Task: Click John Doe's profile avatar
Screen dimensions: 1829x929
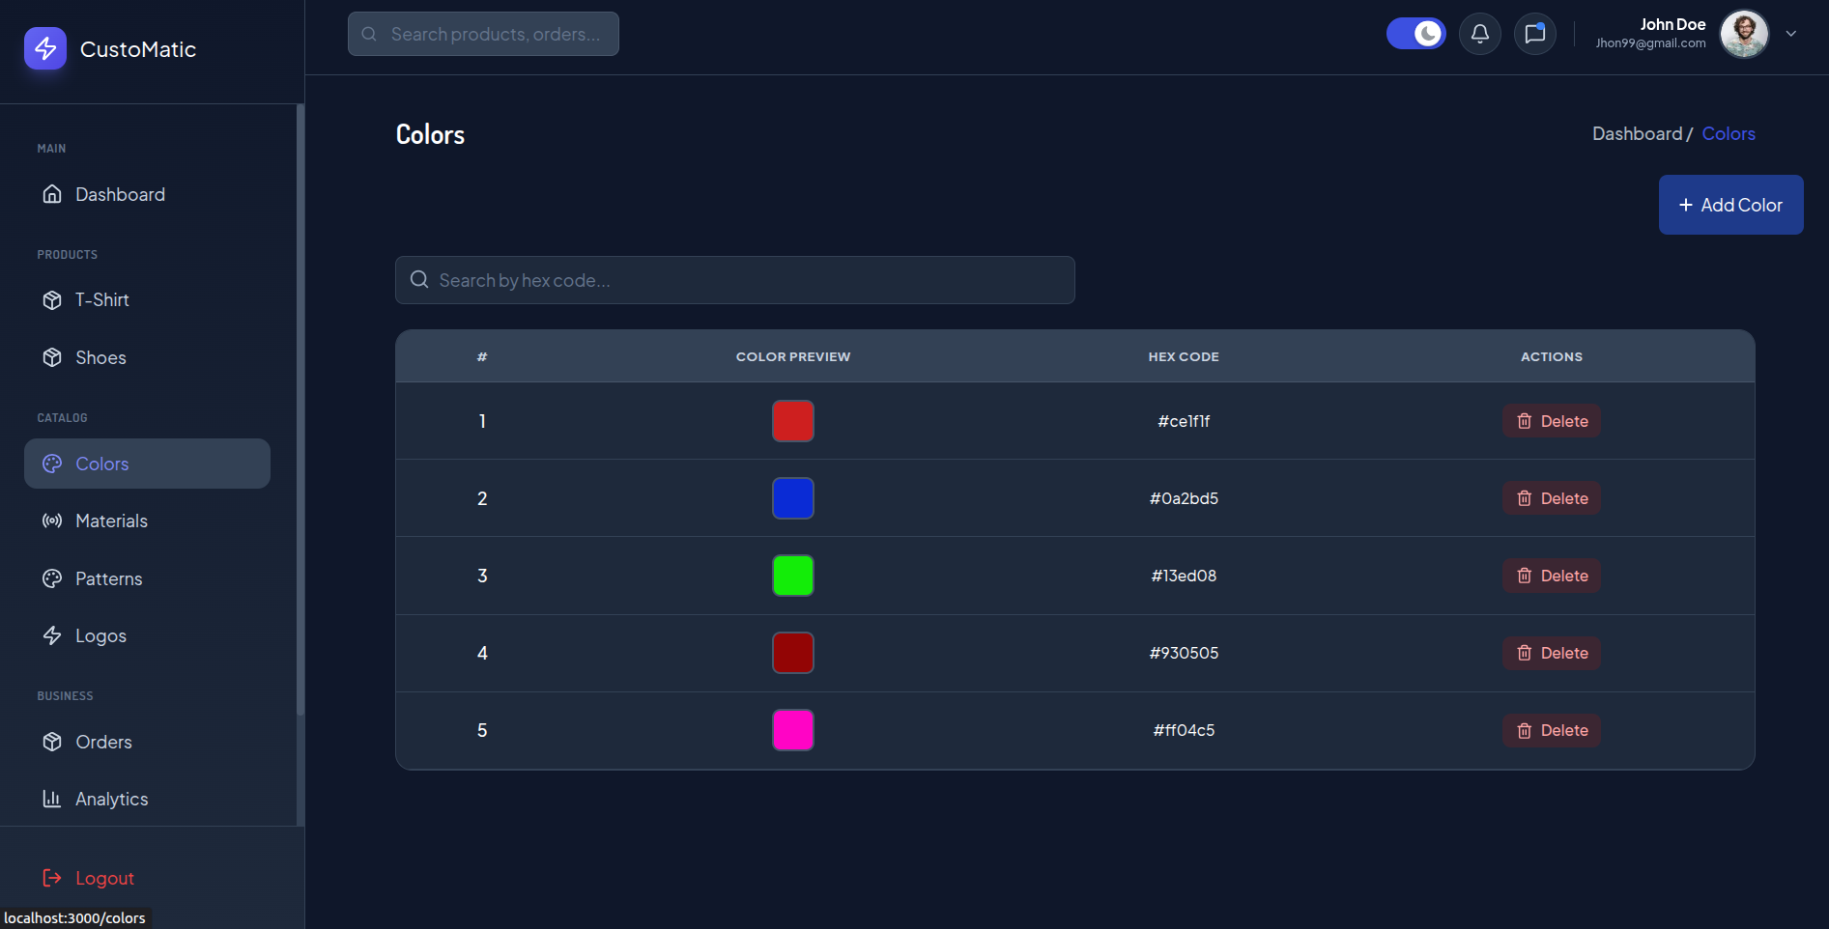Action: (x=1744, y=34)
